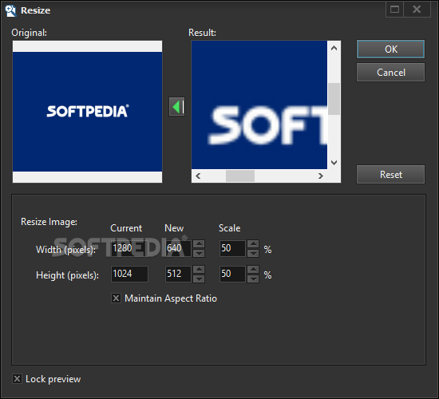Image resolution: width=439 pixels, height=399 pixels.
Task: Increase the new width value
Action: click(199, 244)
